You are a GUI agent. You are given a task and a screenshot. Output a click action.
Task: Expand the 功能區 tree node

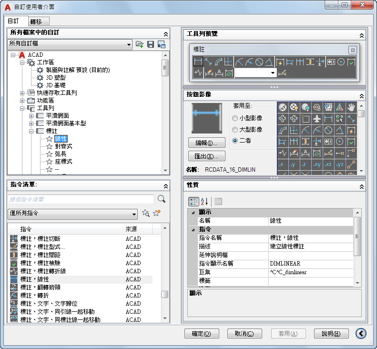pyautogui.click(x=22, y=101)
